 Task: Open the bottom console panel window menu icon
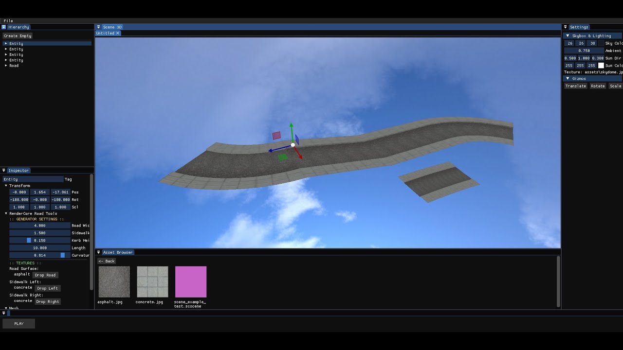(x=4, y=313)
